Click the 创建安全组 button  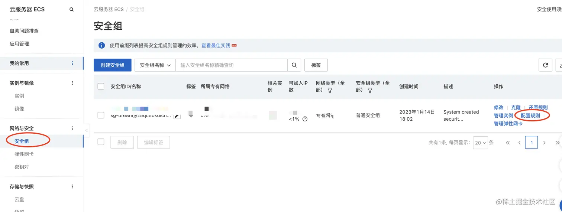(113, 65)
